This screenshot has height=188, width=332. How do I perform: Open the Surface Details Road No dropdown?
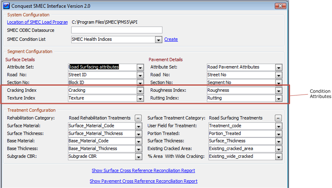point(140,75)
